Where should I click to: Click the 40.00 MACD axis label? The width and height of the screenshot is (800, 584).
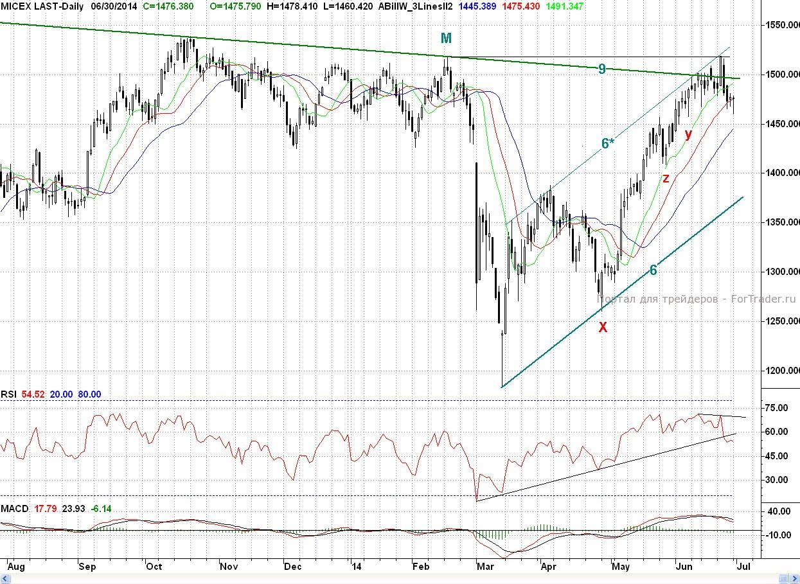pos(778,511)
